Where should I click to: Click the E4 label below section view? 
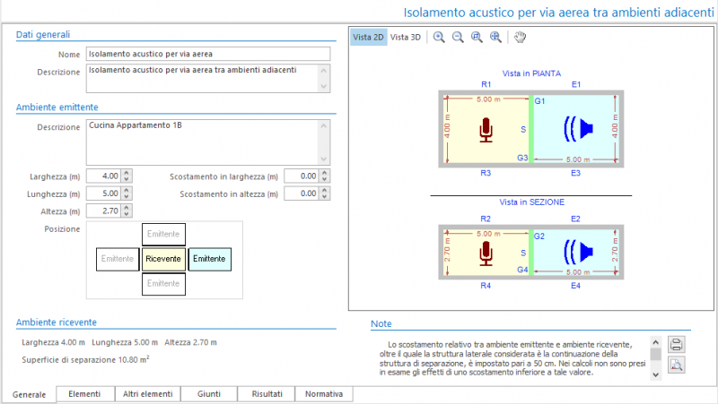point(575,286)
